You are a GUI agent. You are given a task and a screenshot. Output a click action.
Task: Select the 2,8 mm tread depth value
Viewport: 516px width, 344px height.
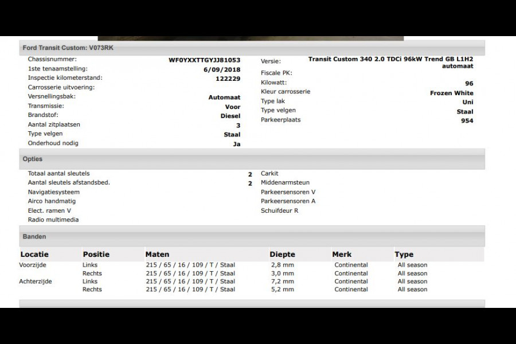(x=282, y=265)
